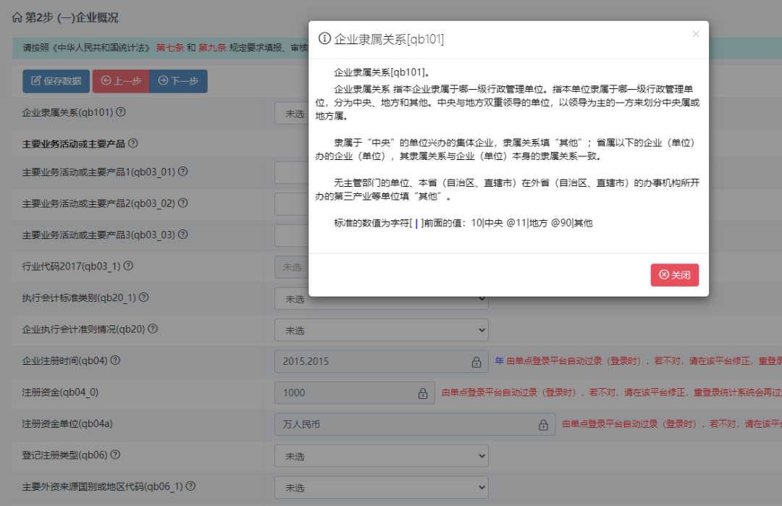782x506 pixels.
Task: Click the red 关闭 button
Action: (x=674, y=274)
